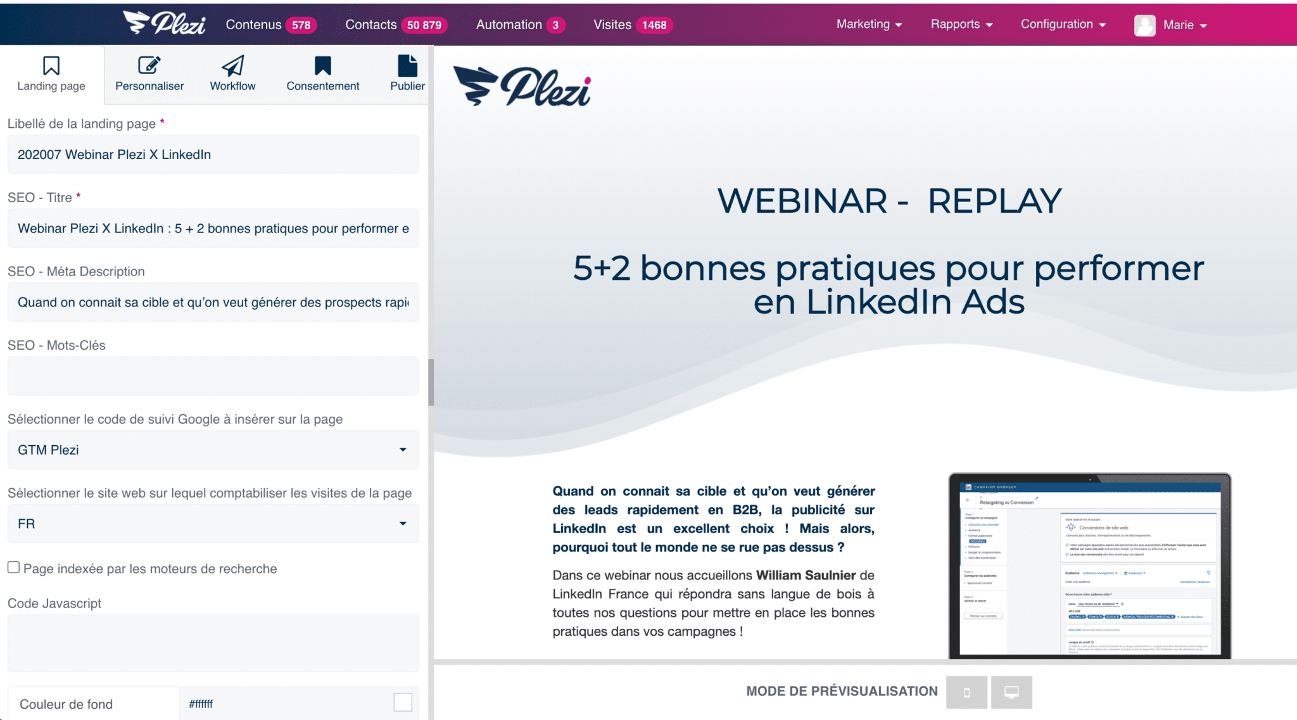Viewport: 1297px width, 720px height.
Task: Click the laptop Campaign Manager image
Action: point(1089,565)
